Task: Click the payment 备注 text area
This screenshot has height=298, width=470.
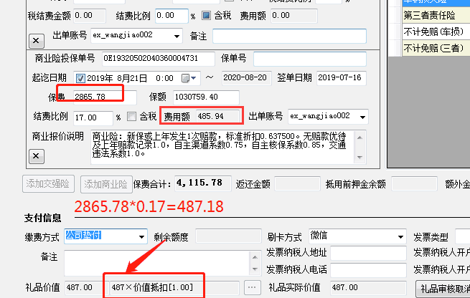Action: [x=156, y=264]
